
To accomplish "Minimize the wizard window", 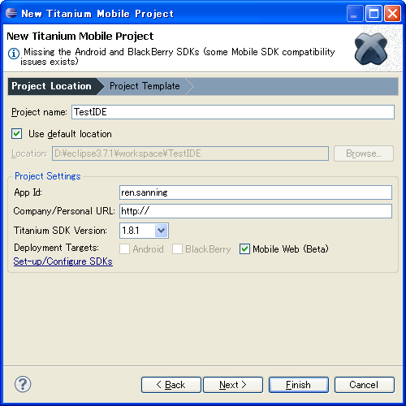I will click(x=355, y=14).
